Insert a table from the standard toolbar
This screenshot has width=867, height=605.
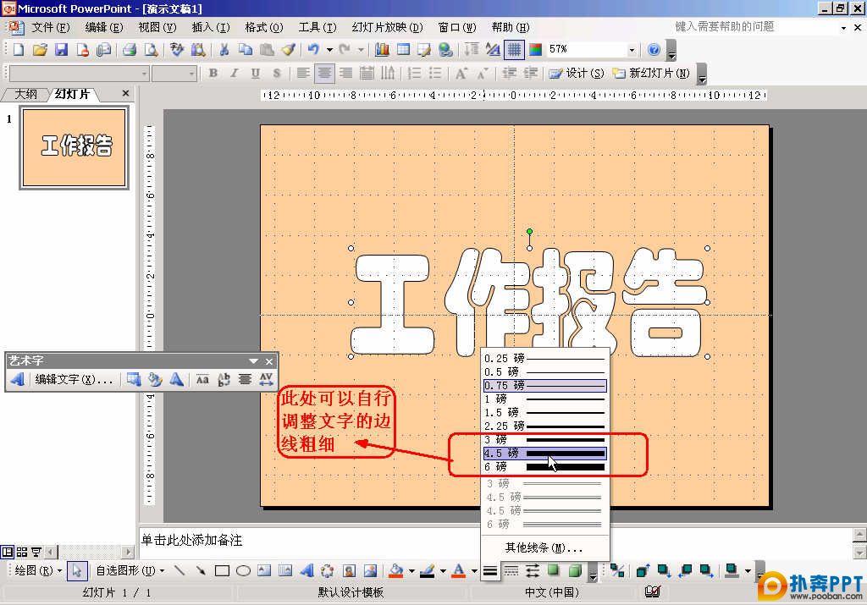pos(403,50)
